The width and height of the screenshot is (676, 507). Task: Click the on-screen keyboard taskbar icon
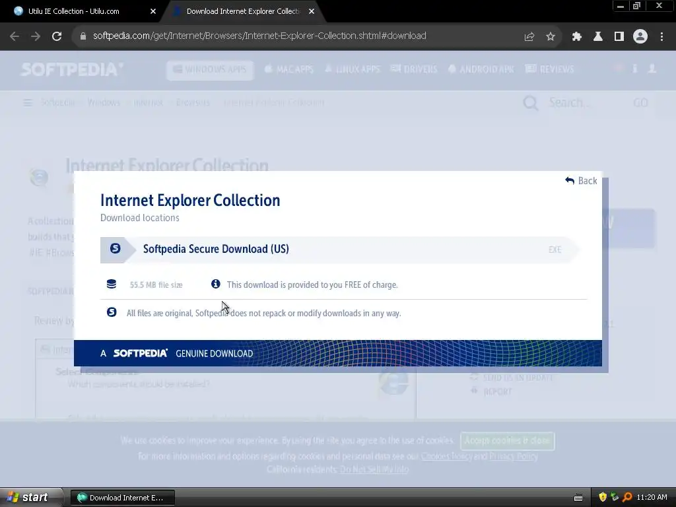(578, 498)
